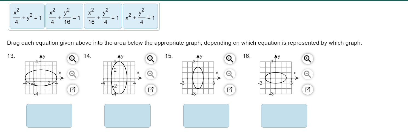Click the answer drop area under graph 14
Screen dimensions: 408x135
pyautogui.click(x=127, y=116)
